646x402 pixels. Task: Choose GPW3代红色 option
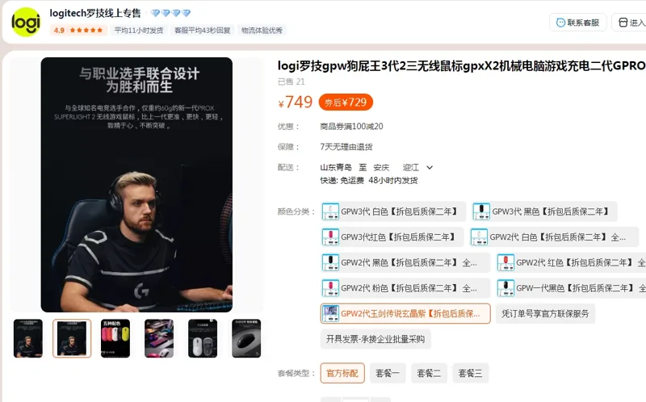392,237
